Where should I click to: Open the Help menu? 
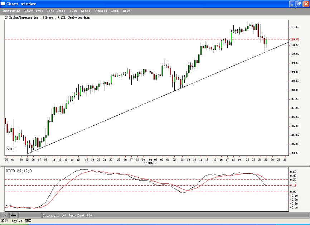click(x=126, y=11)
